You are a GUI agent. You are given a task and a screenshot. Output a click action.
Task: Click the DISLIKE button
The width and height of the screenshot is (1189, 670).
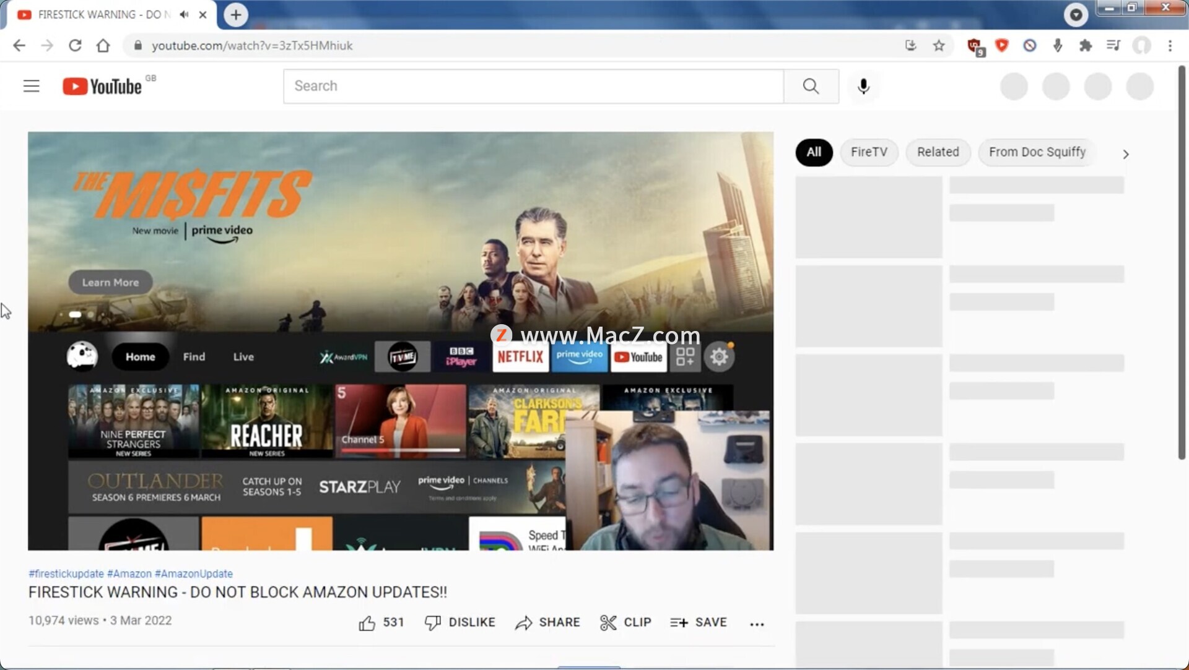[459, 622]
